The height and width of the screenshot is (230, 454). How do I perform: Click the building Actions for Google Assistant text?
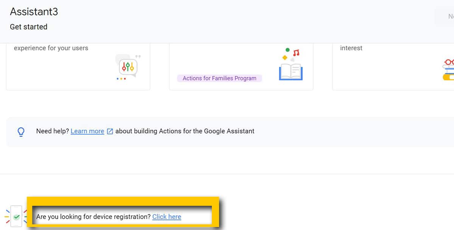coord(185,131)
